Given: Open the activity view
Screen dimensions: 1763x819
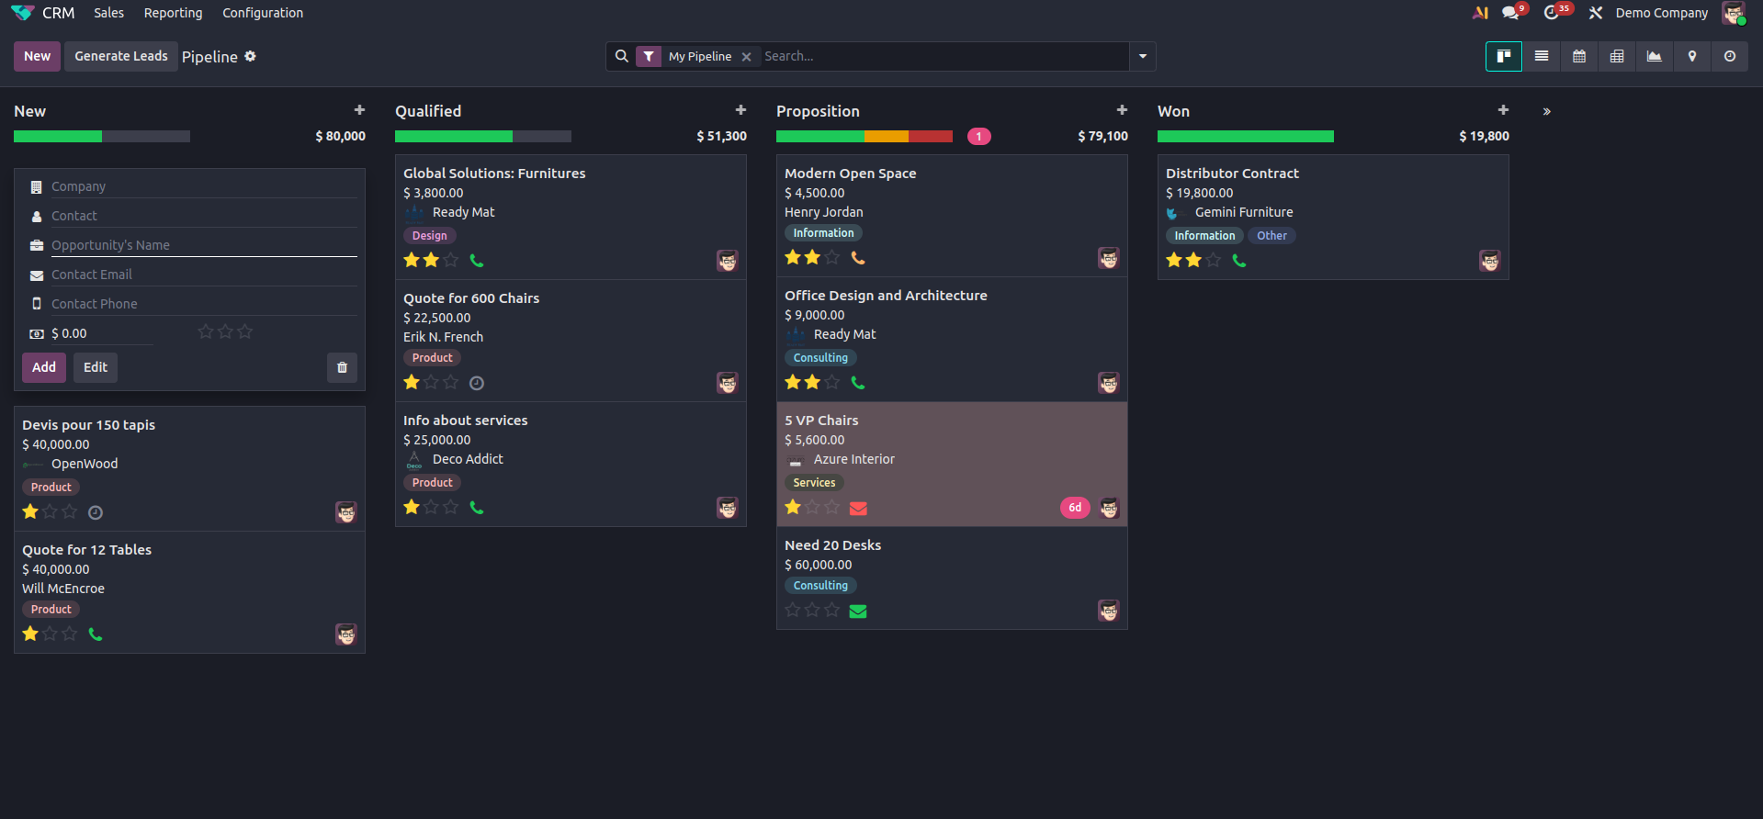Looking at the screenshot, I should [x=1730, y=57].
